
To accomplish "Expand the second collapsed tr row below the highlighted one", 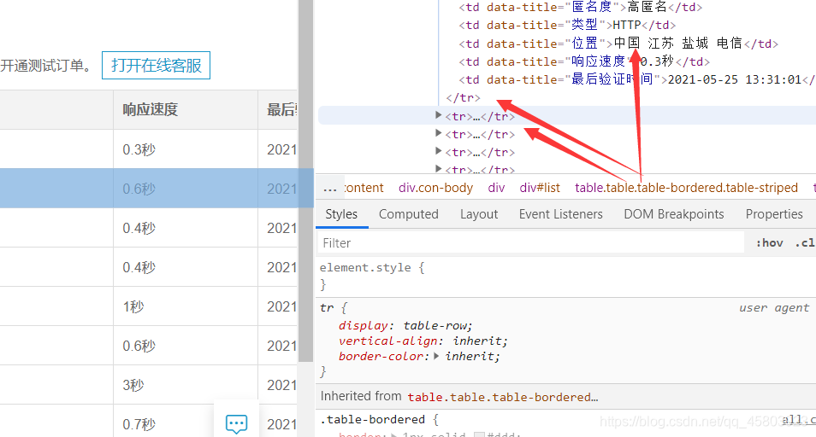I will click(438, 151).
